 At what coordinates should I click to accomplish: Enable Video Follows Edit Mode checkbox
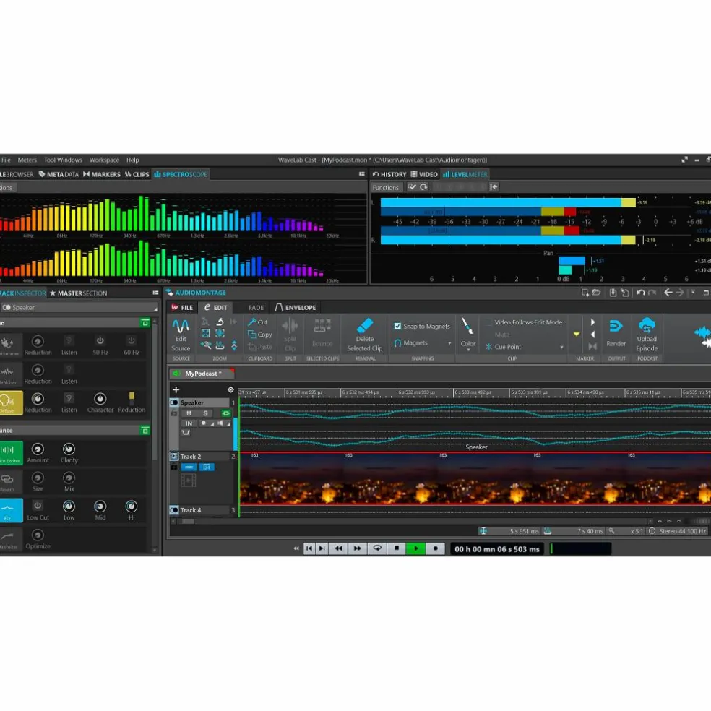[488, 322]
